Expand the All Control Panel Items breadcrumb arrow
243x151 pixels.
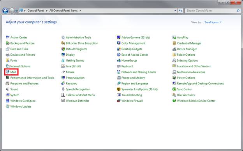(80, 10)
